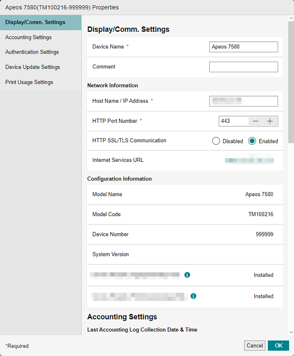Click the scroll up arrow of the settings pane
This screenshot has width=294, height=356.
[291, 18]
